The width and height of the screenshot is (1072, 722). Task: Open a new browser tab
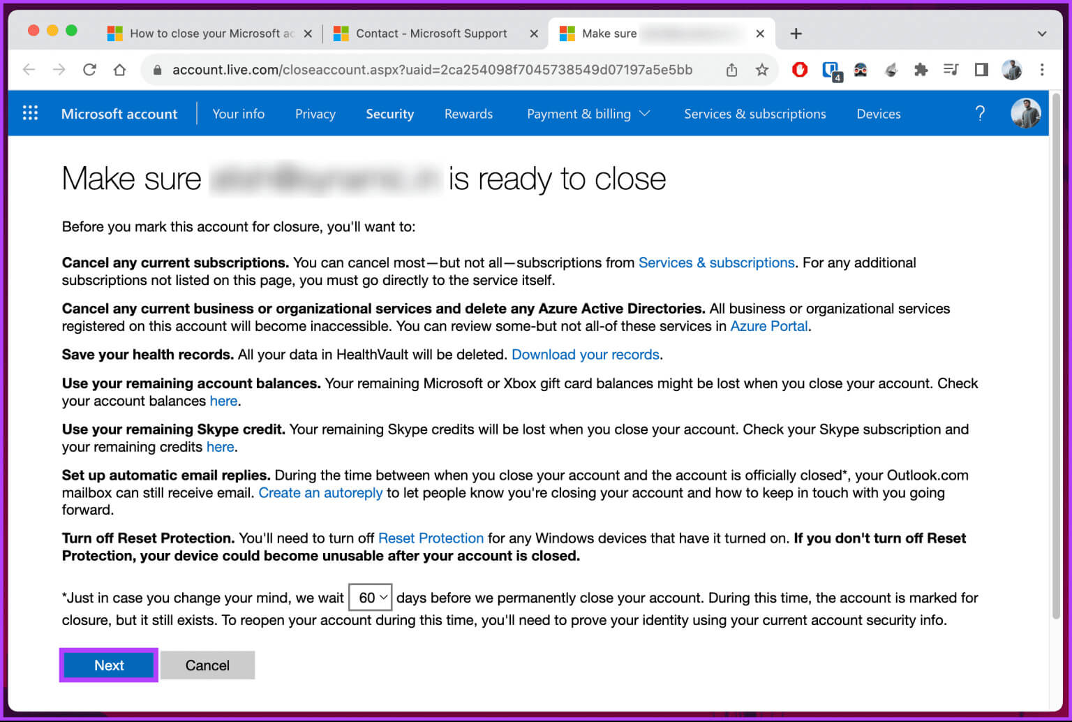click(796, 34)
